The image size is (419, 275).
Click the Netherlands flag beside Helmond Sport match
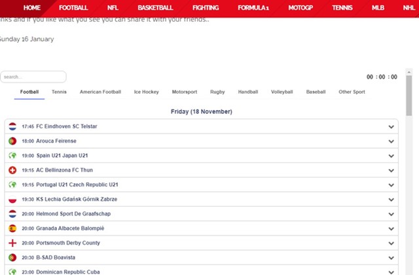pyautogui.click(x=12, y=214)
